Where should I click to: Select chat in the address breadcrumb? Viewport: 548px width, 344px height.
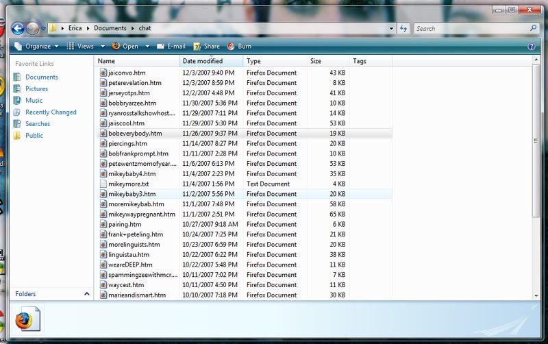point(145,28)
